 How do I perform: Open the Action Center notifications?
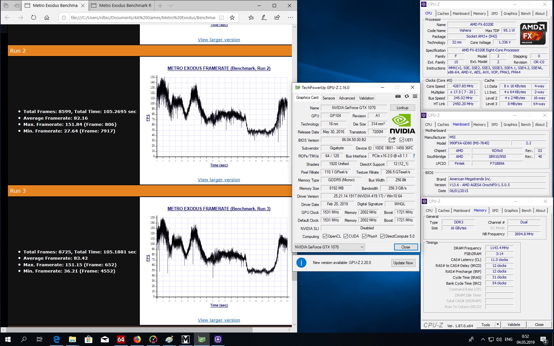(544, 339)
